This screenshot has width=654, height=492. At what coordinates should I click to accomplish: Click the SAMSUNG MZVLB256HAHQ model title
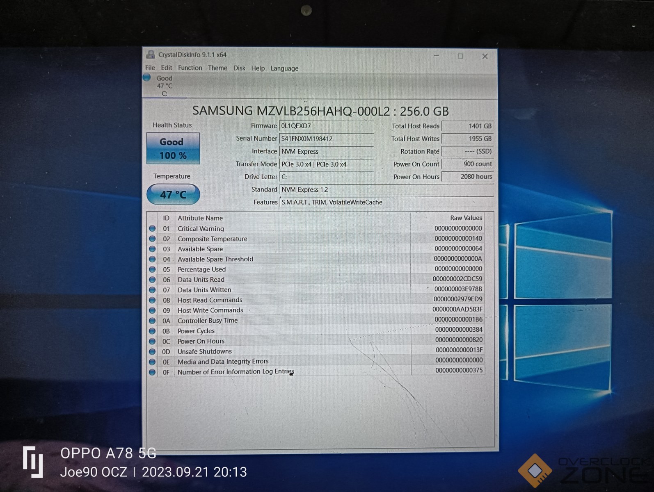click(320, 111)
